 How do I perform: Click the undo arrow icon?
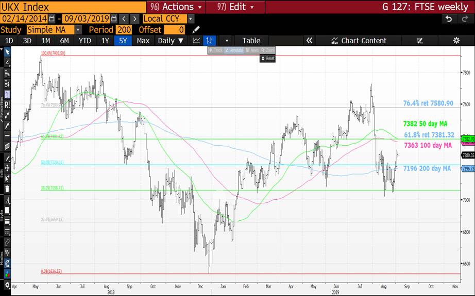(x=449, y=19)
